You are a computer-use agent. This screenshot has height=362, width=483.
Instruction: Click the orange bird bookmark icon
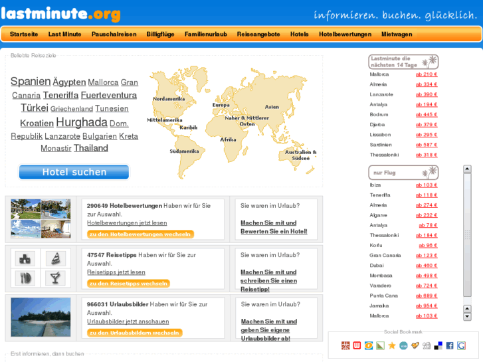coord(415,345)
